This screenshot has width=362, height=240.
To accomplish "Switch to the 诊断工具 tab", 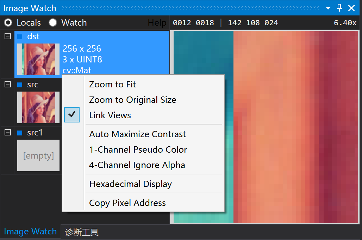I will (x=81, y=232).
